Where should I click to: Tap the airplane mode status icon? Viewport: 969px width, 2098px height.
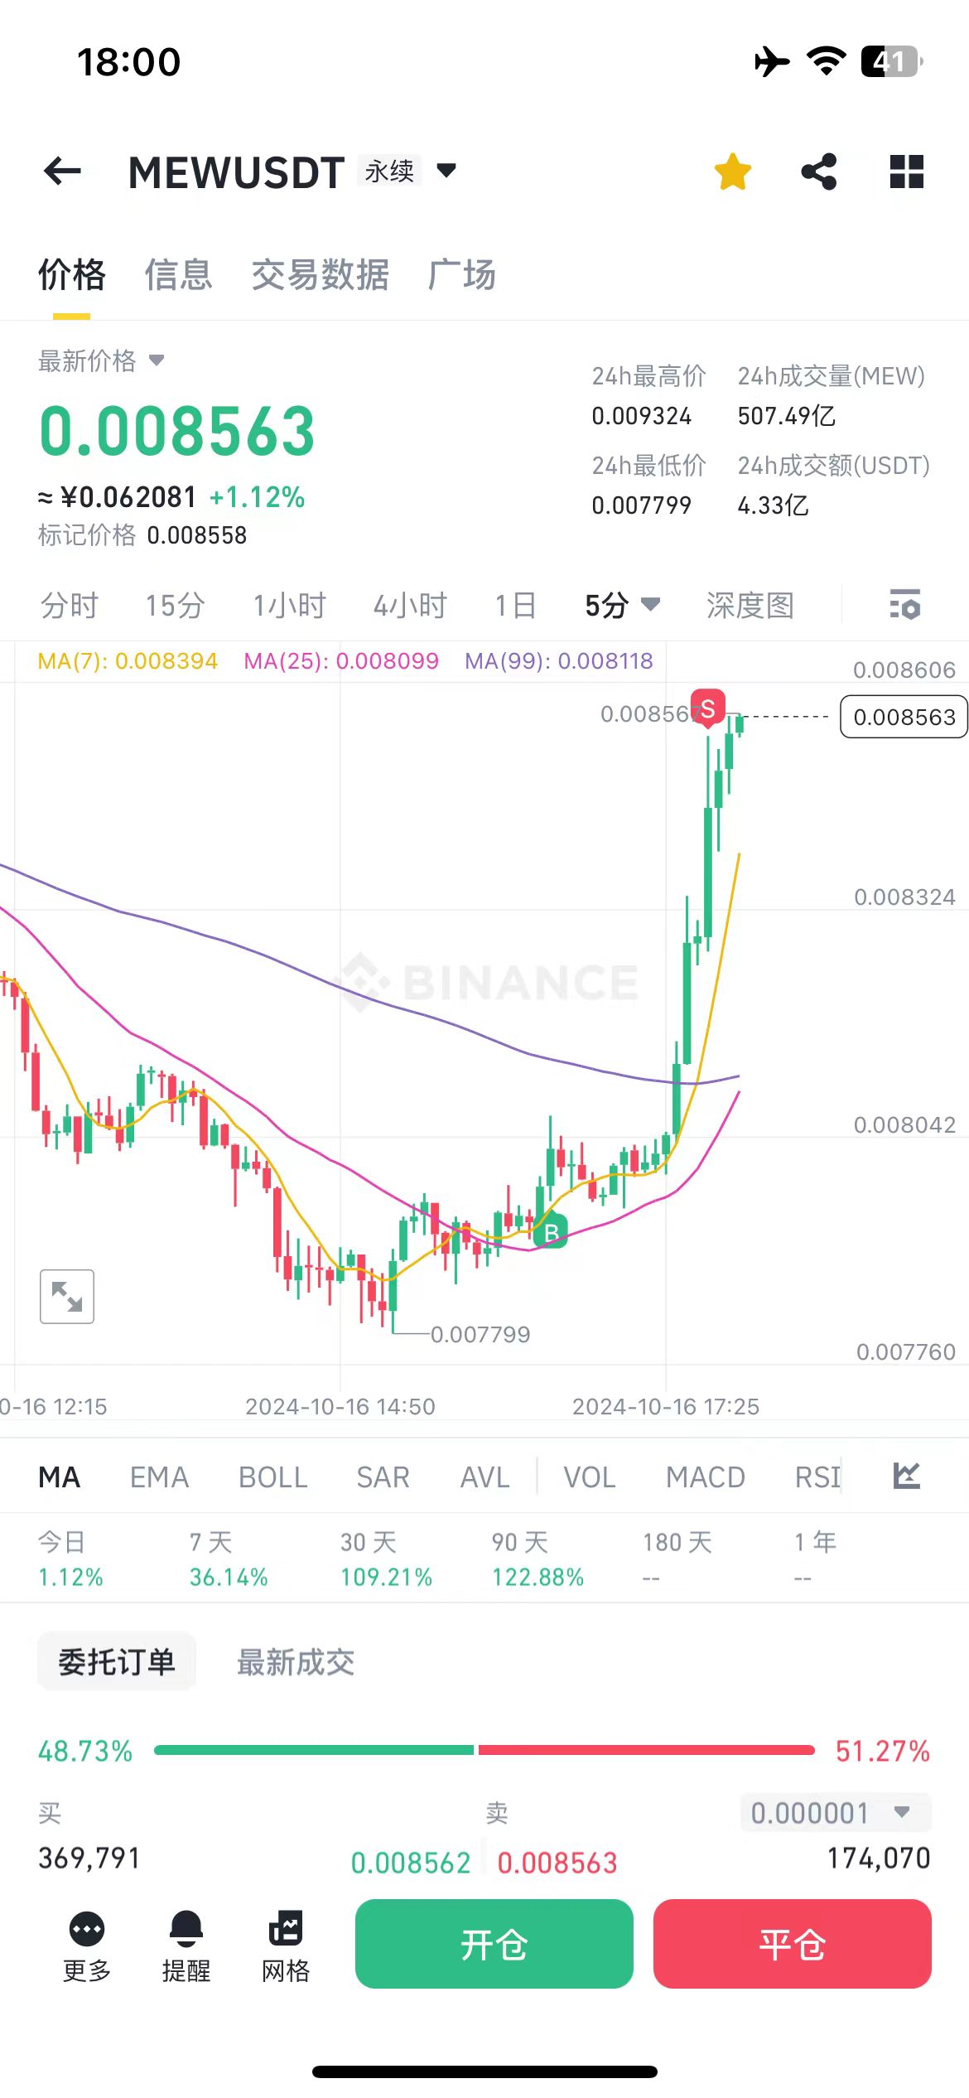[772, 61]
